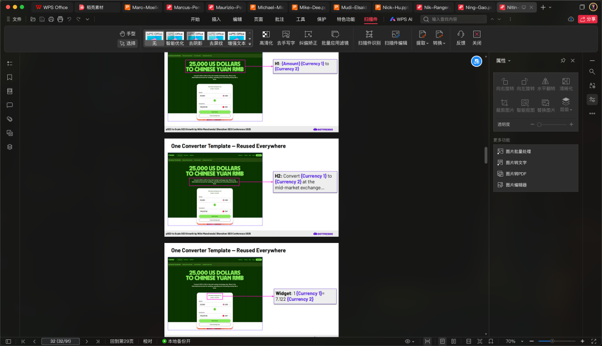Apply 清晰化 sharpening in properties
602x346 pixels.
pos(566,84)
